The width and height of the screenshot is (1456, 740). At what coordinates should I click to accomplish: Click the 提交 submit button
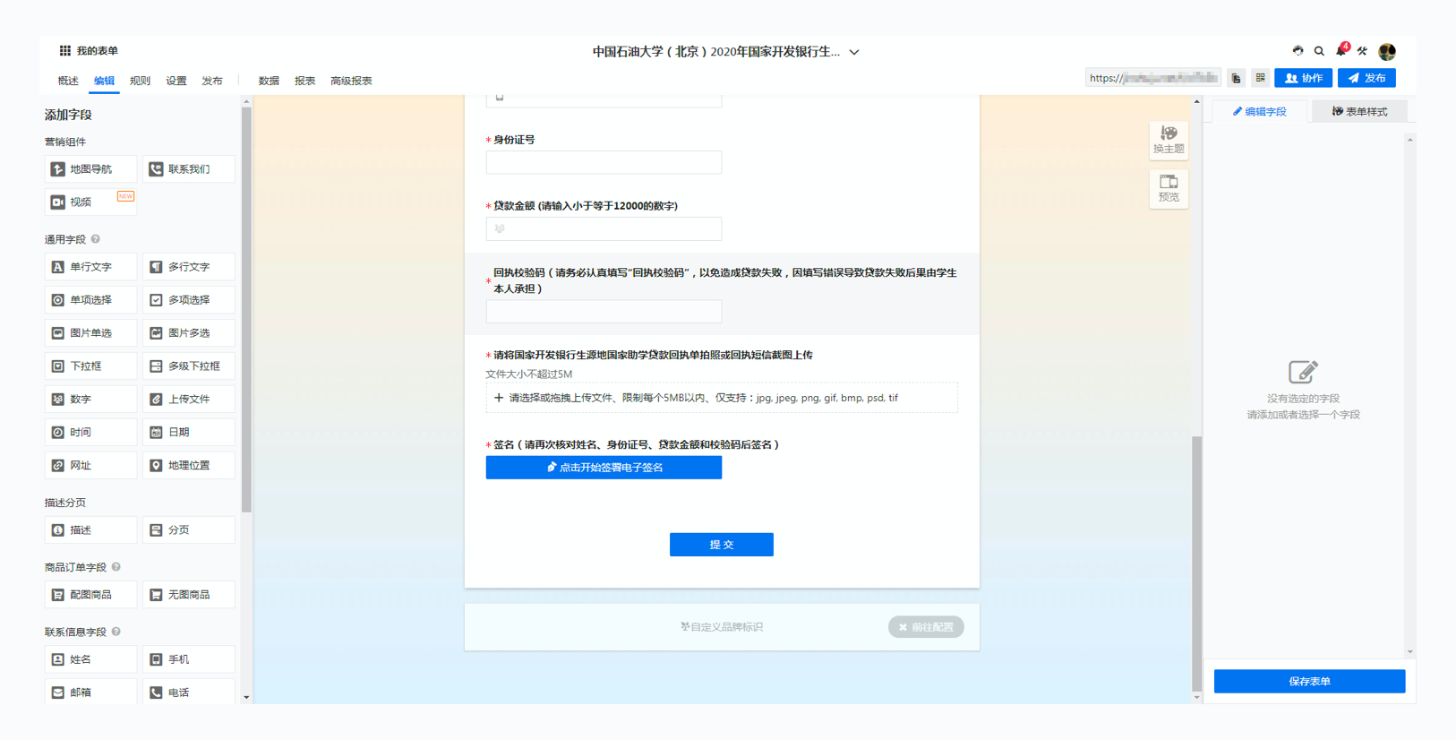pyautogui.click(x=722, y=545)
